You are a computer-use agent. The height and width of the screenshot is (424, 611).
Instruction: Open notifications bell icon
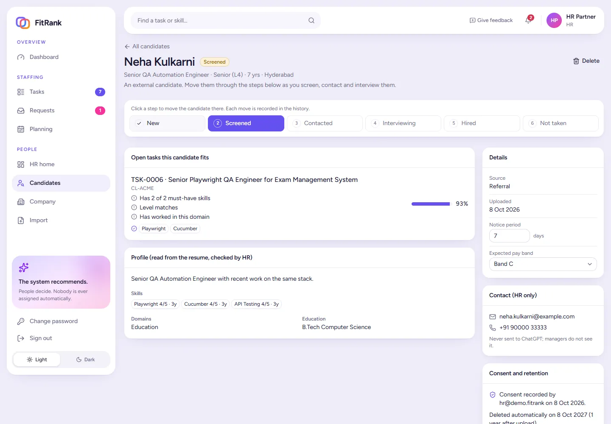click(528, 20)
